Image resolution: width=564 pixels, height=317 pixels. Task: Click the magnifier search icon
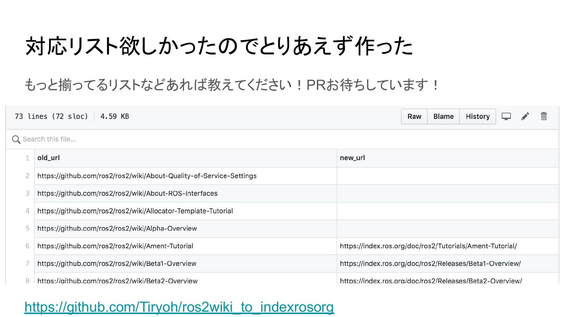tap(16, 139)
